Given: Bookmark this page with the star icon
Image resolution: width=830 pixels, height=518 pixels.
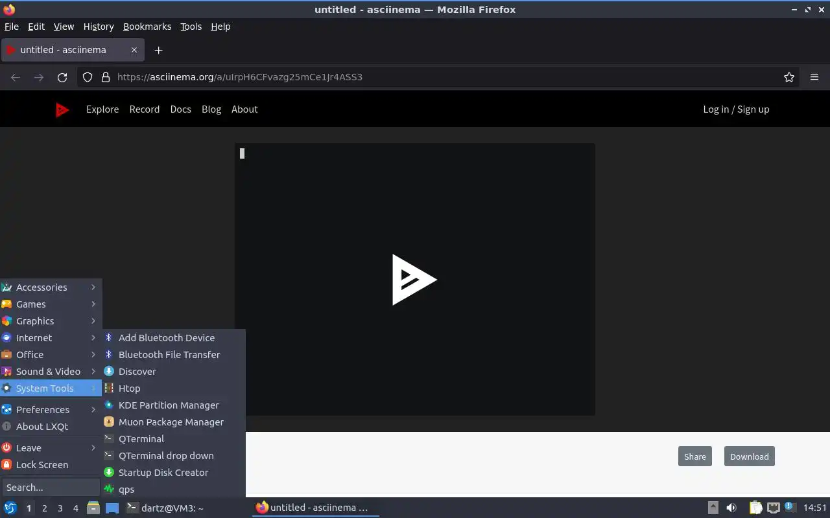Looking at the screenshot, I should click(x=789, y=77).
